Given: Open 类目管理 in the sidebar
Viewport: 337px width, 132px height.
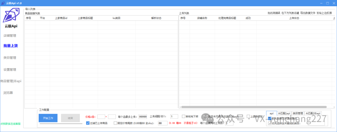Looking at the screenshot, I should pos(10,58).
